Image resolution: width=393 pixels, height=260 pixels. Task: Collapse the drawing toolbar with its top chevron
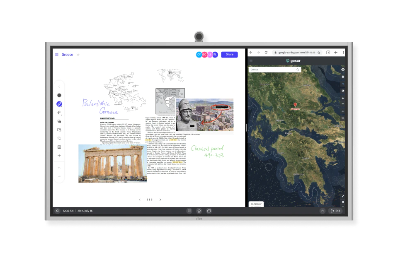[x=59, y=87]
